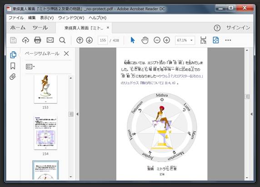Open the ファイル menu
The image size is (260, 187).
16,18
